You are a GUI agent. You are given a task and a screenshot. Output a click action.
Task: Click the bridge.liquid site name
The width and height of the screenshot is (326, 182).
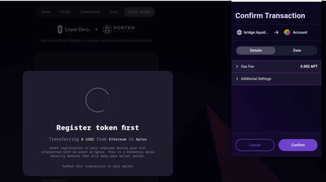coord(256,33)
